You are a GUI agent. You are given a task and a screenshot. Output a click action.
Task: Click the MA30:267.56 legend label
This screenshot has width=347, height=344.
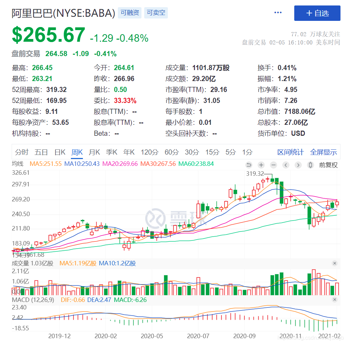(158, 164)
